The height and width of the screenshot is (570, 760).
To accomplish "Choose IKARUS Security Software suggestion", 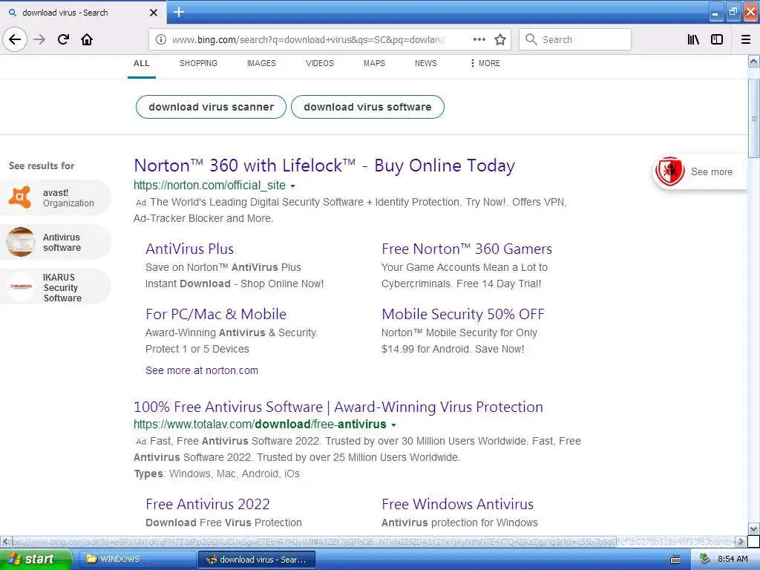I will (x=55, y=287).
